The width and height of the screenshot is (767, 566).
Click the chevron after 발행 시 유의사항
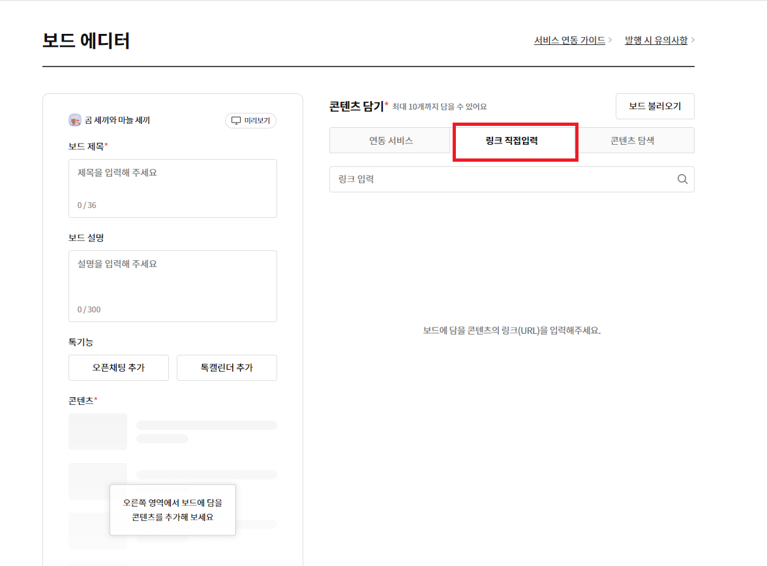[692, 40]
